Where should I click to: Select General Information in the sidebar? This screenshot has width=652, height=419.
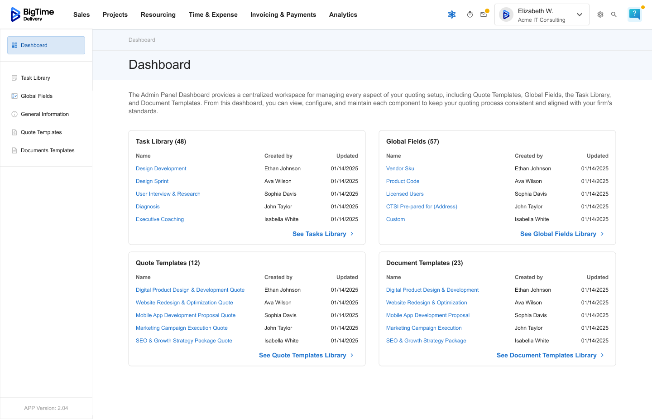(x=45, y=114)
